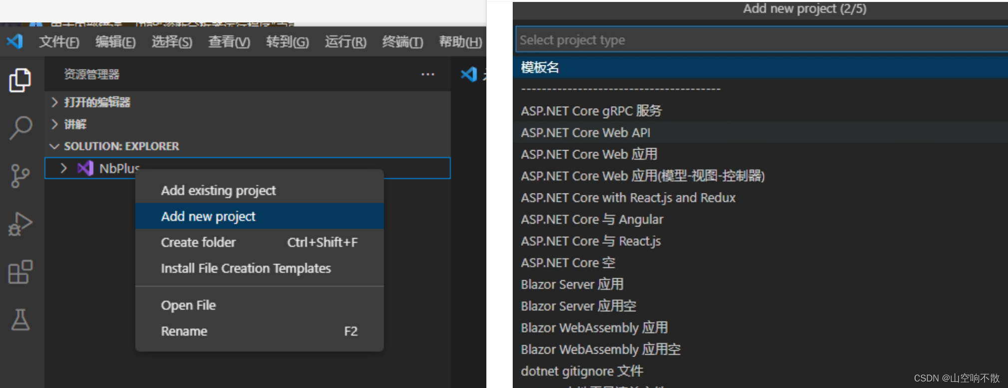Select ASP.NET Core Web 应用 template
The width and height of the screenshot is (1008, 388).
click(760, 154)
